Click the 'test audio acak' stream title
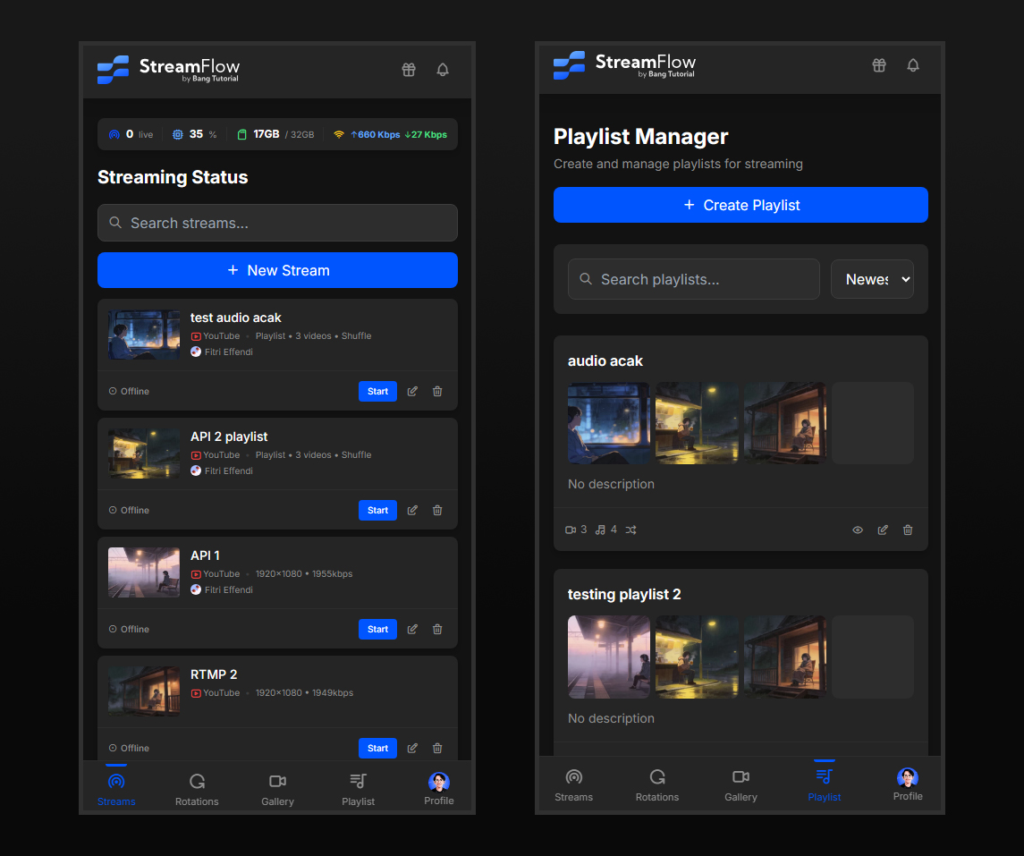 pos(236,318)
